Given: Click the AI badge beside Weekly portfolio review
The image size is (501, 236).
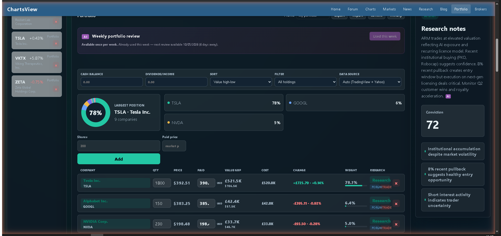Looking at the screenshot, I should click(x=85, y=37).
